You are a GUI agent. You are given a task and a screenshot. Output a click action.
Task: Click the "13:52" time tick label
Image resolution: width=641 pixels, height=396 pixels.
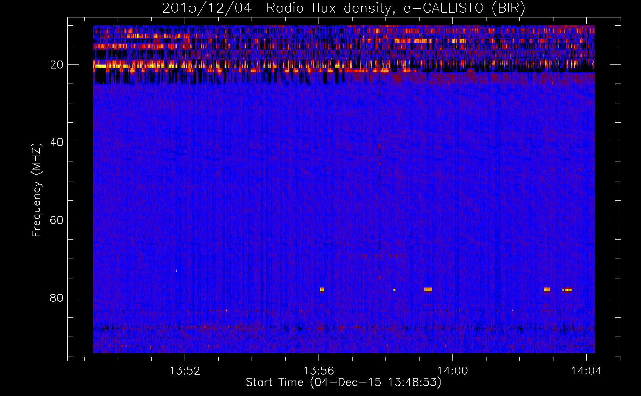185,371
